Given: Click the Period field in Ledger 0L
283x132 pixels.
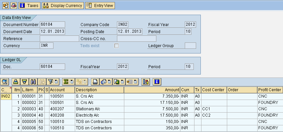Looking at the screenshot, I should (x=189, y=67).
